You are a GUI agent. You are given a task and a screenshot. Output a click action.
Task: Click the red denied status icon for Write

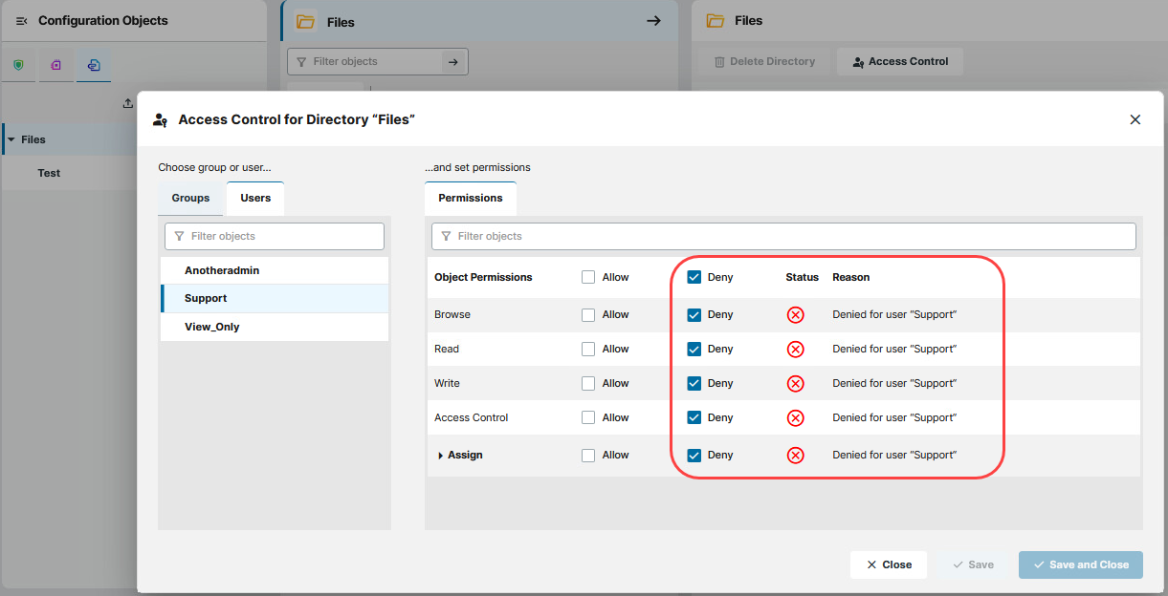(x=795, y=384)
